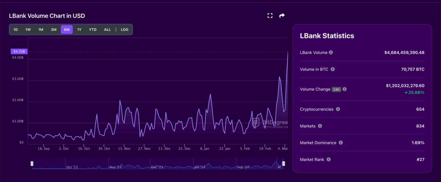Switch chart to YTD range
This screenshot has width=441, height=182.
click(93, 30)
